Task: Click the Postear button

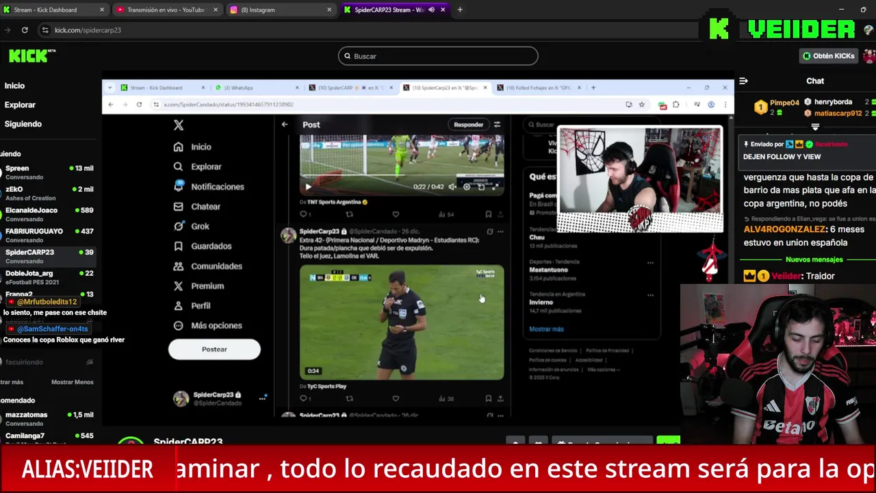Action: [214, 349]
